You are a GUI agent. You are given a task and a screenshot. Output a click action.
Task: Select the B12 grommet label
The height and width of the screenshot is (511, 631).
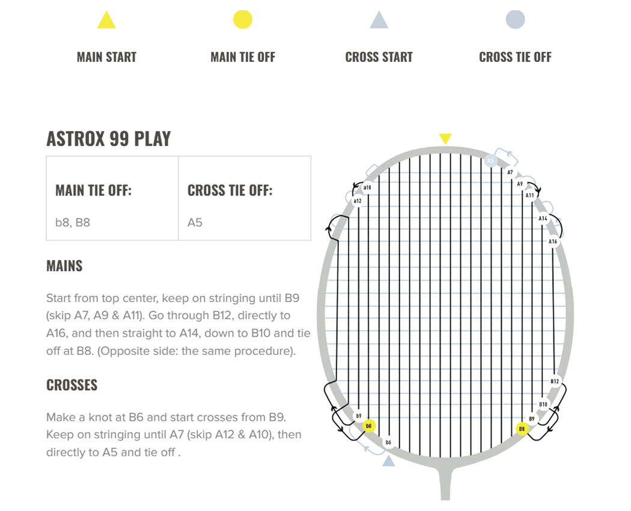pos(555,381)
